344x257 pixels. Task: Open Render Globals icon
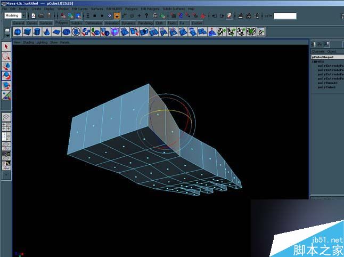(x=257, y=16)
